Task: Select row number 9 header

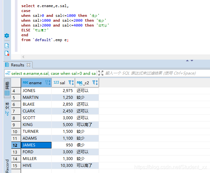Action: point(16,125)
